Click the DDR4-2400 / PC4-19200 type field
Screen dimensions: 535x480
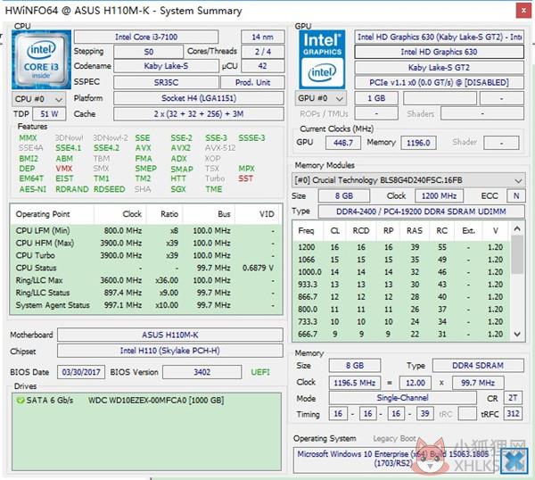421,211
